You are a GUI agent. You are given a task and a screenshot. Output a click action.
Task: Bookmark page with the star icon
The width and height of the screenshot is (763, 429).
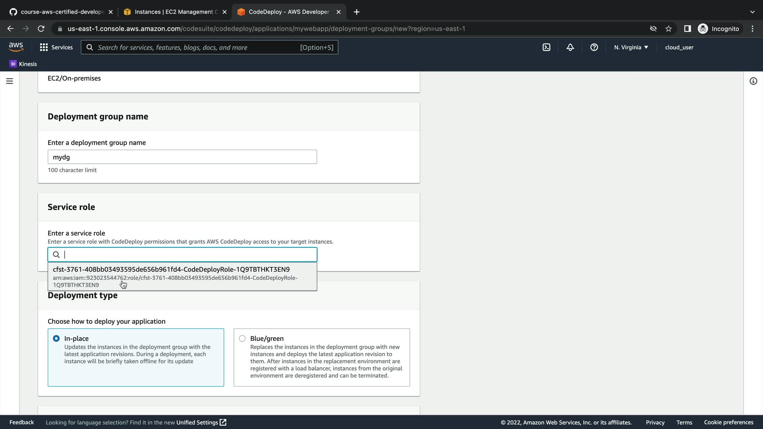(x=668, y=29)
